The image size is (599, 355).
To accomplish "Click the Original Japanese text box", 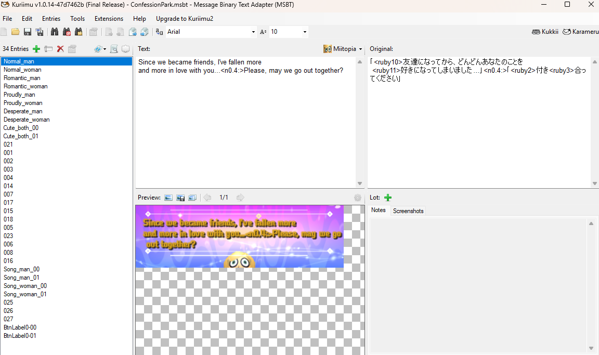I will [479, 122].
